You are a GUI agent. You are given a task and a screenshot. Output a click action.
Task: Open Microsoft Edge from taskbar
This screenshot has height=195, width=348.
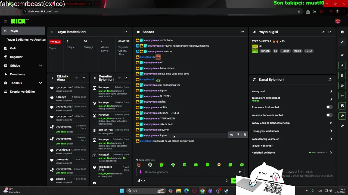[187, 191]
